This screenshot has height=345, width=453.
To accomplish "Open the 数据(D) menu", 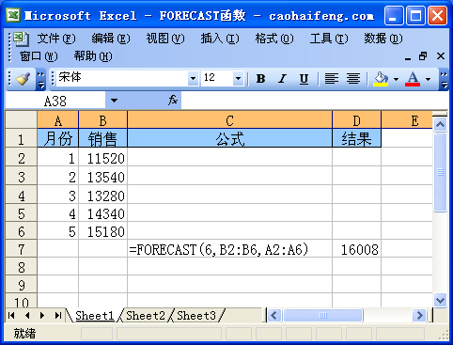I will 383,39.
